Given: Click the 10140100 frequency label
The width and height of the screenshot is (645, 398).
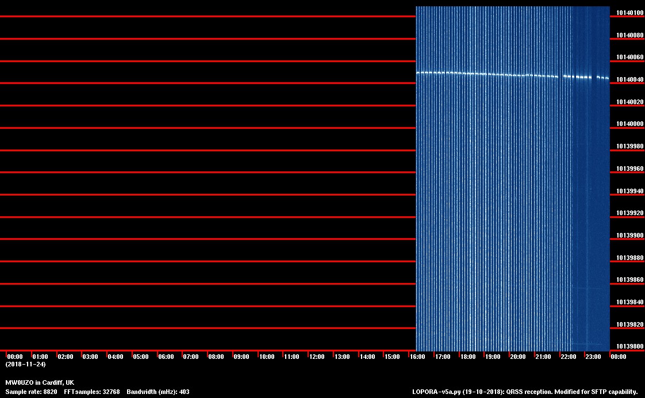Looking at the screenshot, I should click(x=629, y=13).
